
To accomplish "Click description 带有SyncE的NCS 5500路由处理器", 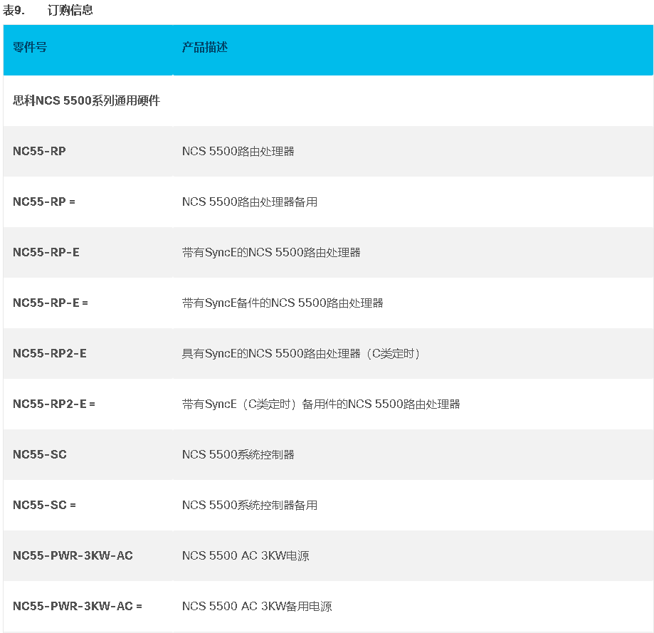I will coord(271,252).
